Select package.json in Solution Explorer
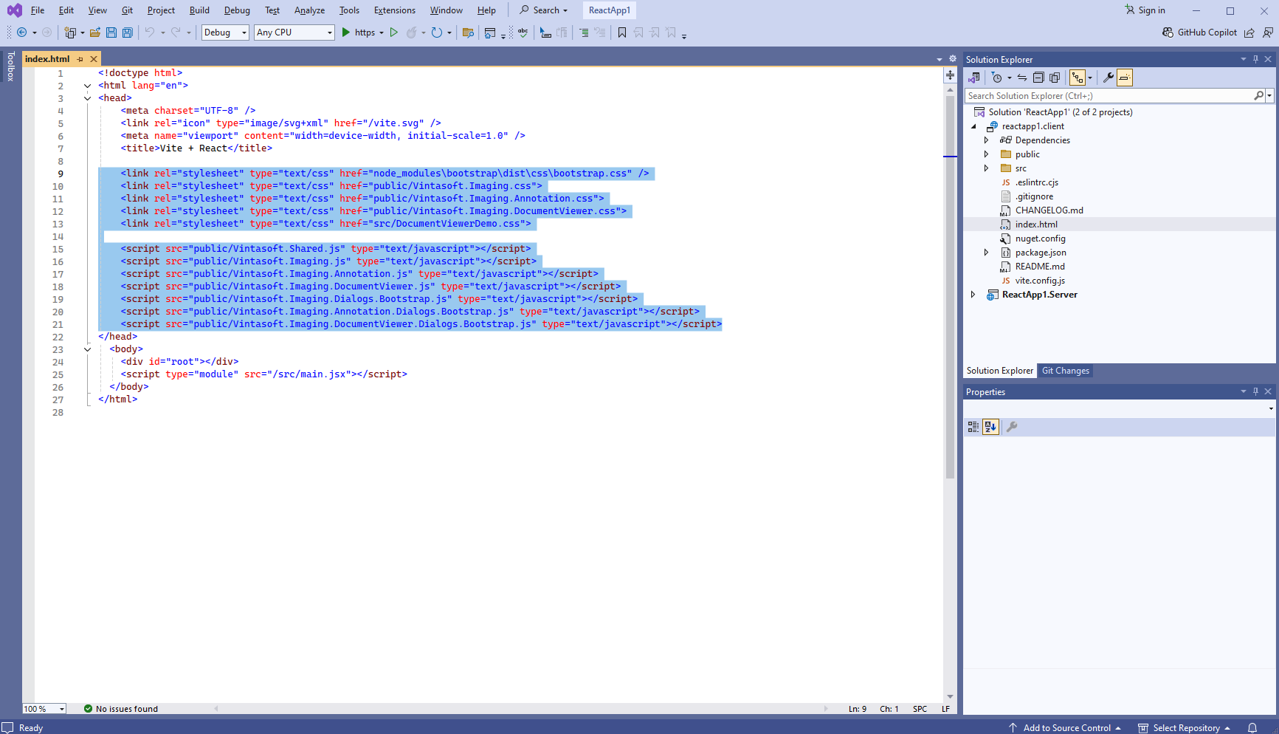The height and width of the screenshot is (734, 1279). [1041, 253]
